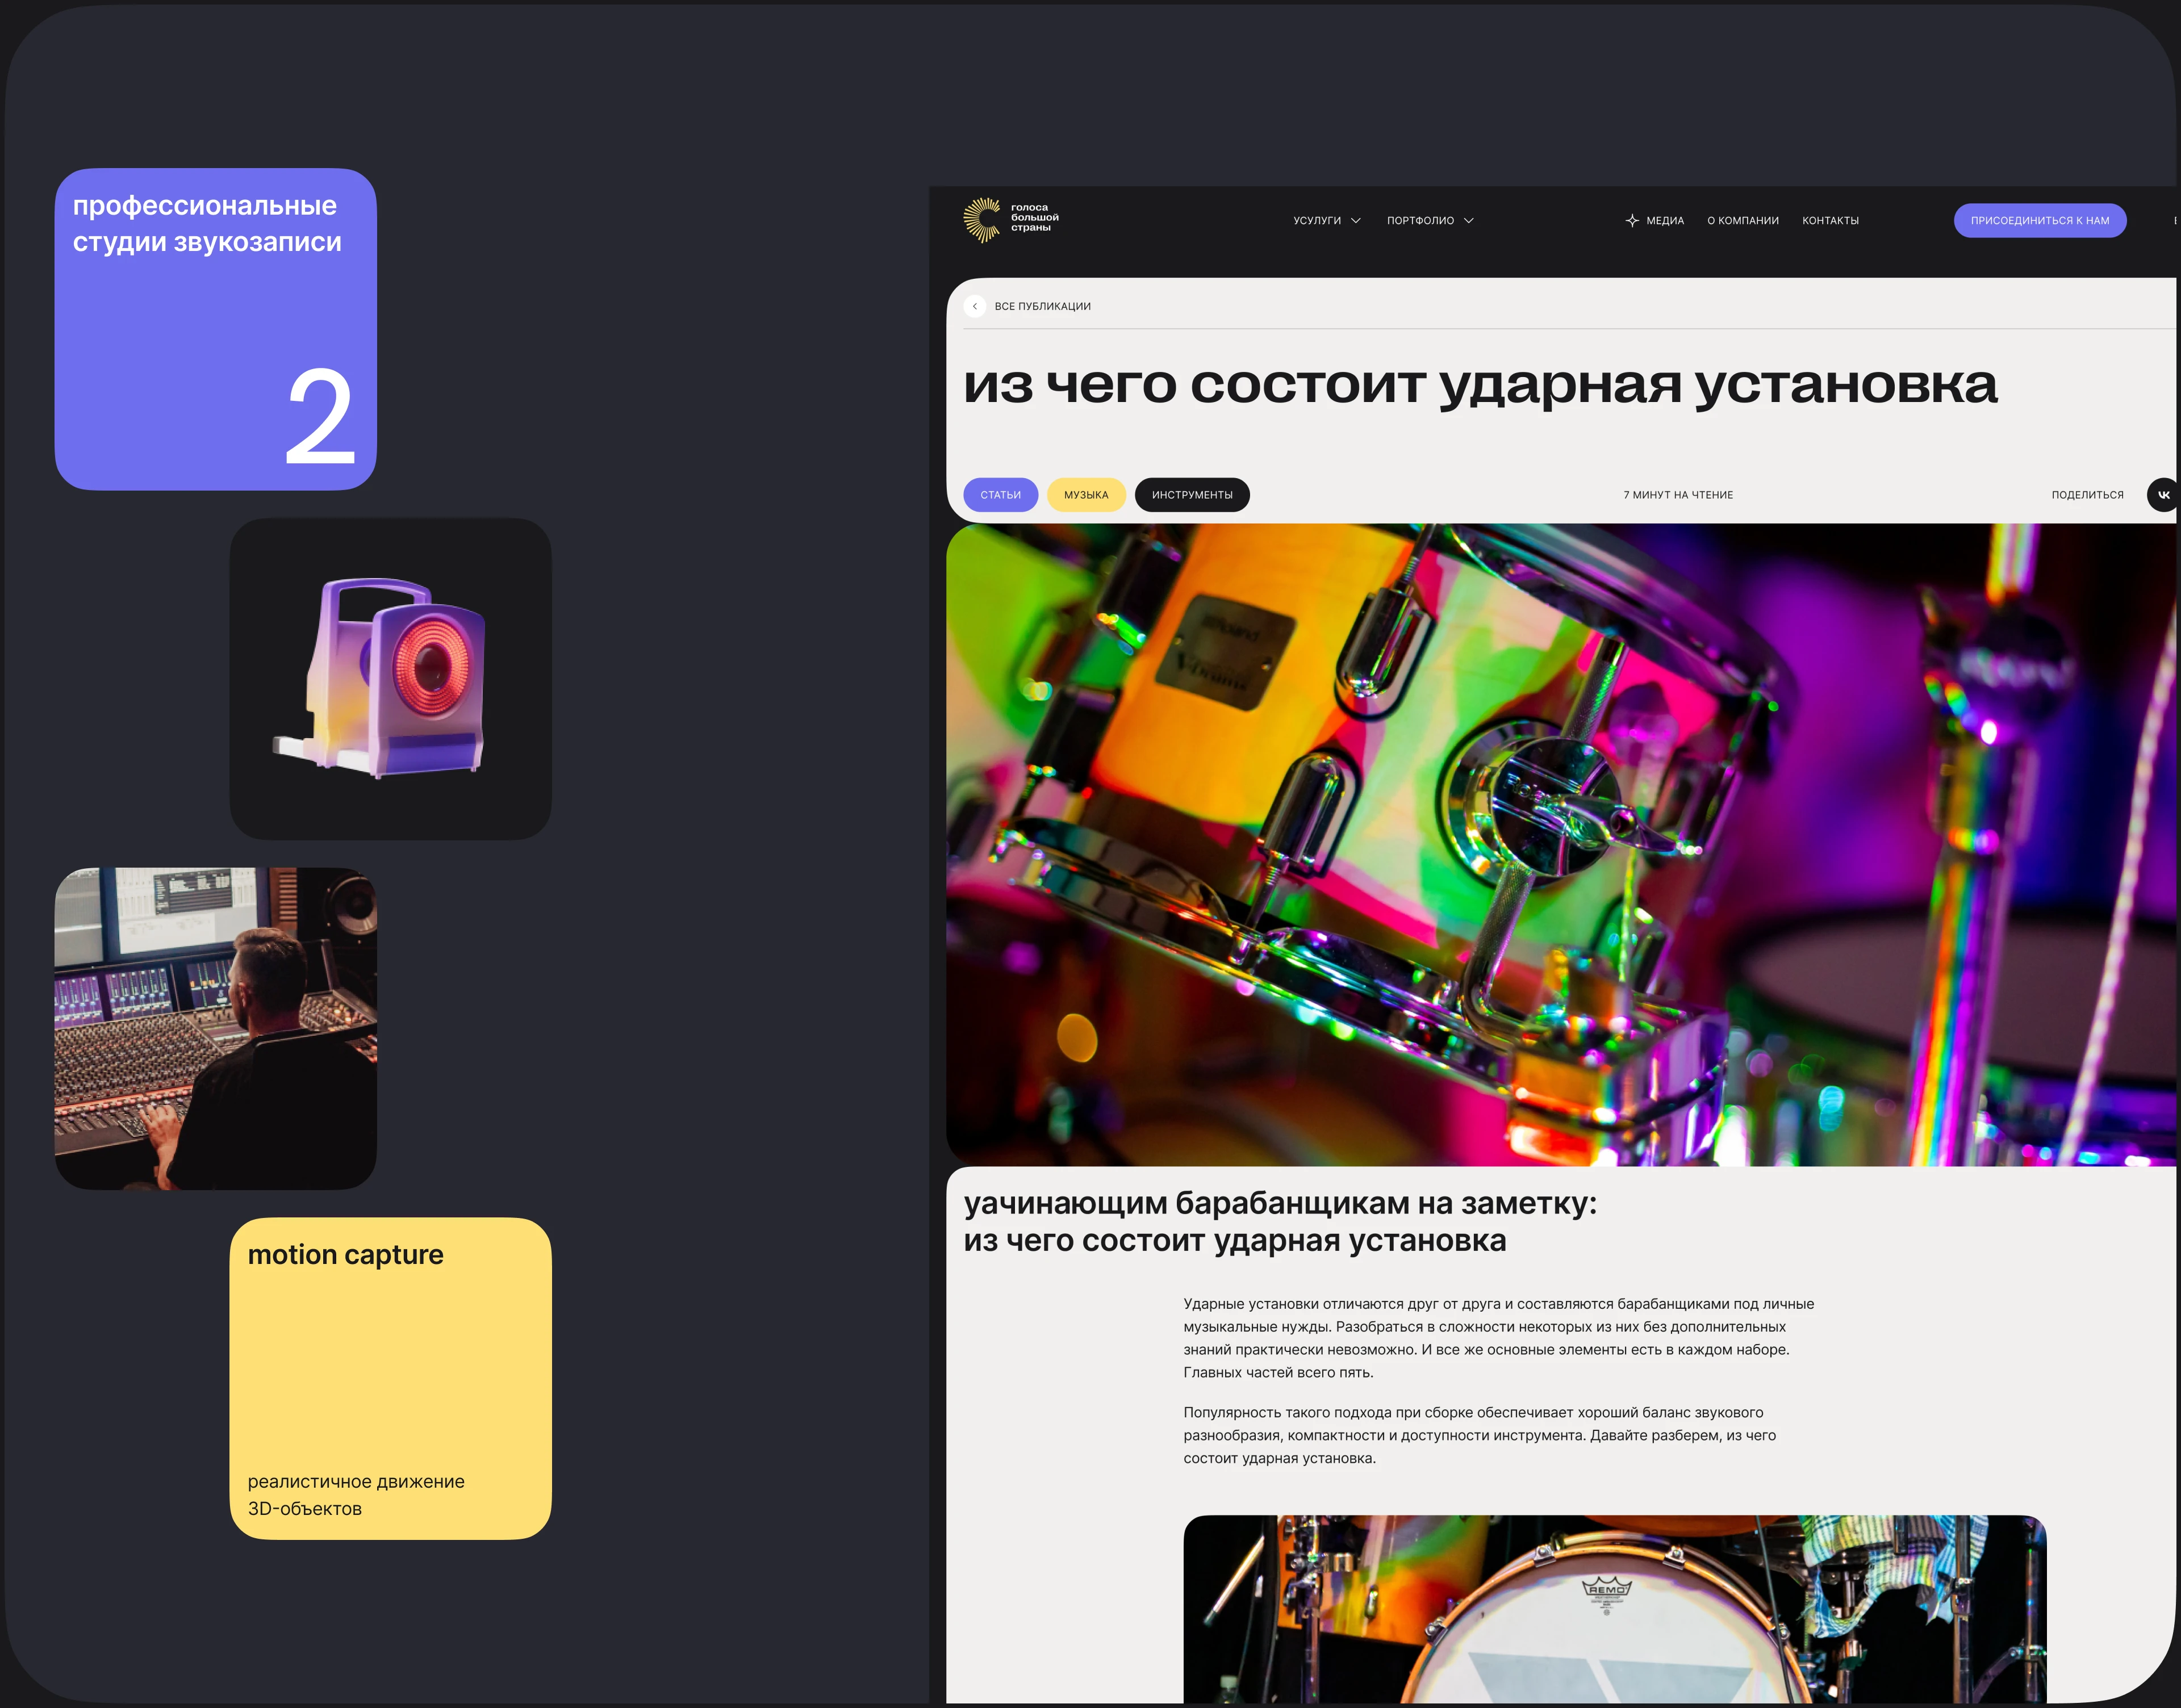Toggle the МУЗЫКА filter tag

coord(1086,494)
